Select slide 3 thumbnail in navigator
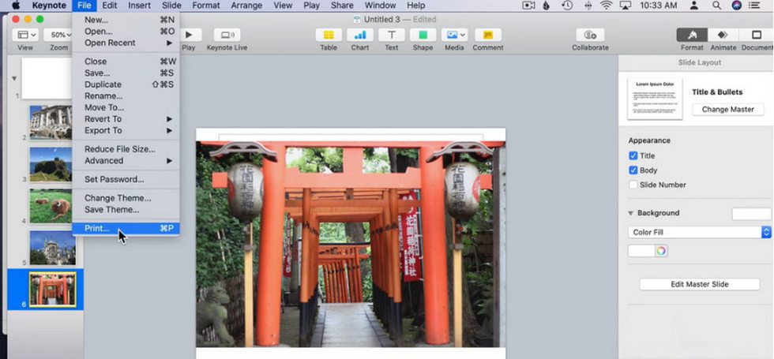 click(x=52, y=164)
